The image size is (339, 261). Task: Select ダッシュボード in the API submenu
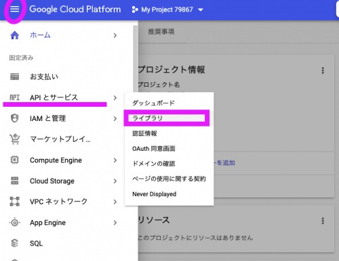point(153,103)
